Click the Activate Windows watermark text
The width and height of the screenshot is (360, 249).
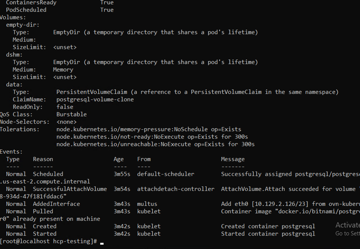tap(347, 225)
